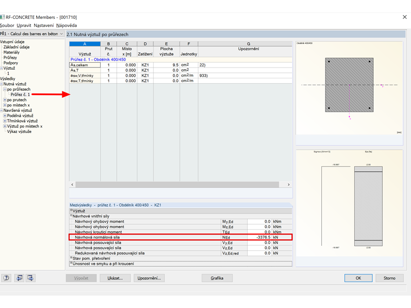The image size is (411, 308).
Task: Expand Stav pom. přetvoření group
Action: (71, 257)
